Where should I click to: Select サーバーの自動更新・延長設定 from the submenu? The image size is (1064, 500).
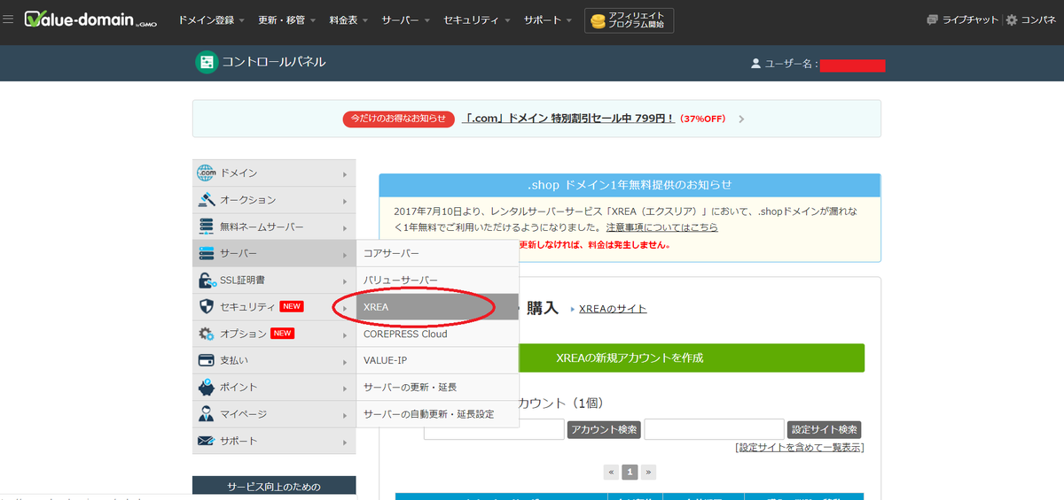(438, 414)
